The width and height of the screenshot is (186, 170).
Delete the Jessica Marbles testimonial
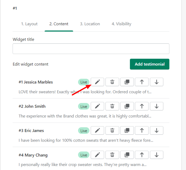pyautogui.click(x=112, y=82)
